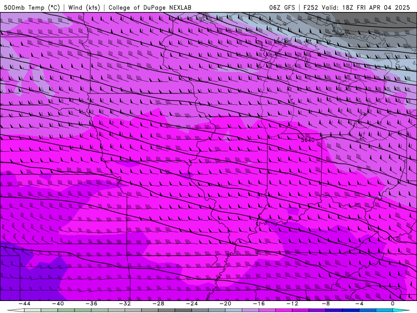Click the -20 colorbar tick label
This screenshot has width=417, height=313.
(226, 304)
